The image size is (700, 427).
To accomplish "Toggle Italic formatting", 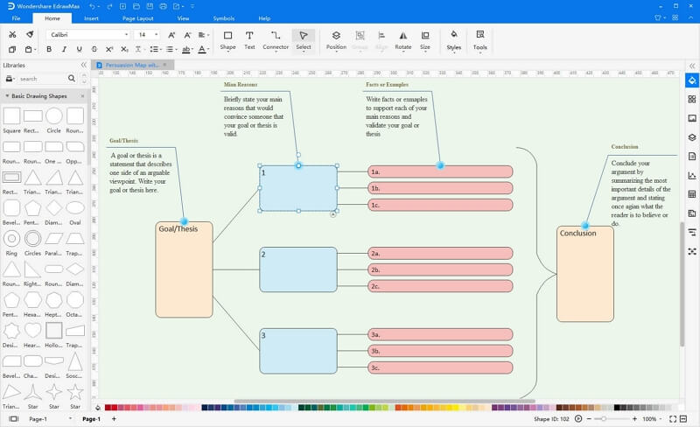I will 64,49.
